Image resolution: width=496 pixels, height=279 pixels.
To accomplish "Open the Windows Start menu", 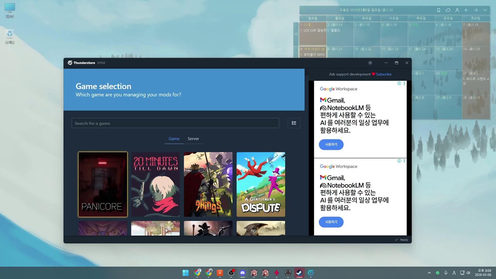I will pyautogui.click(x=186, y=273).
